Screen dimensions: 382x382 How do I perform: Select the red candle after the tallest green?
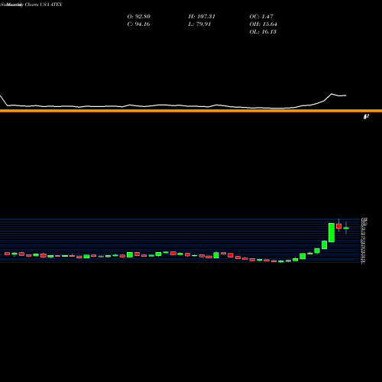coord(338,226)
